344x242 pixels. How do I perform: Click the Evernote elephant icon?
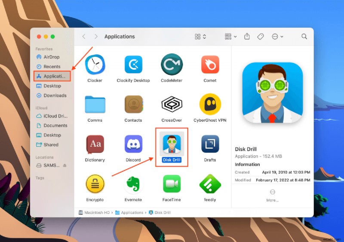(x=133, y=184)
